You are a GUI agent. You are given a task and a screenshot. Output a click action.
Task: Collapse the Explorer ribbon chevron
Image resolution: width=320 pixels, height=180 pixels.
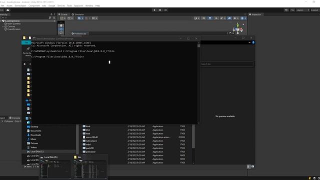click(249, 42)
